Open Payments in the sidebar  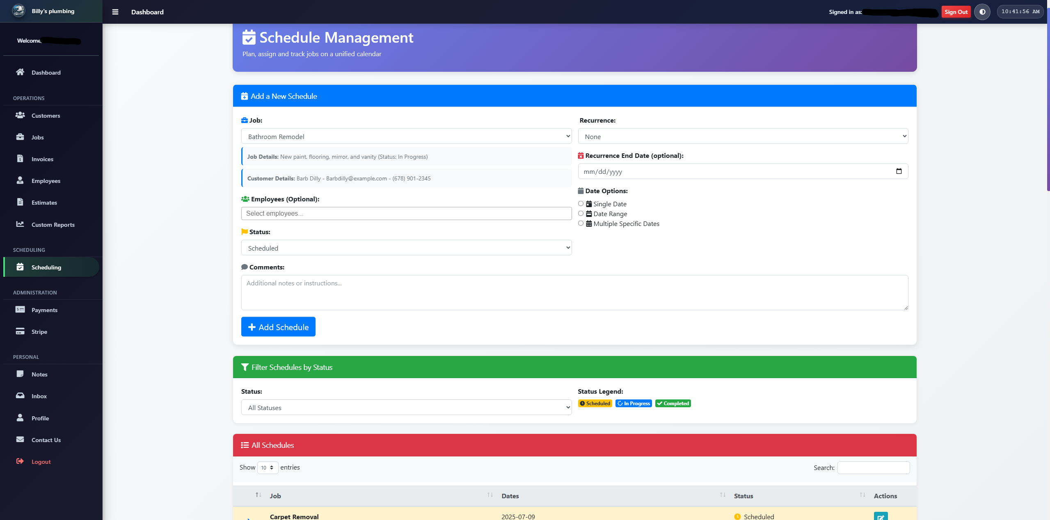[x=51, y=310]
